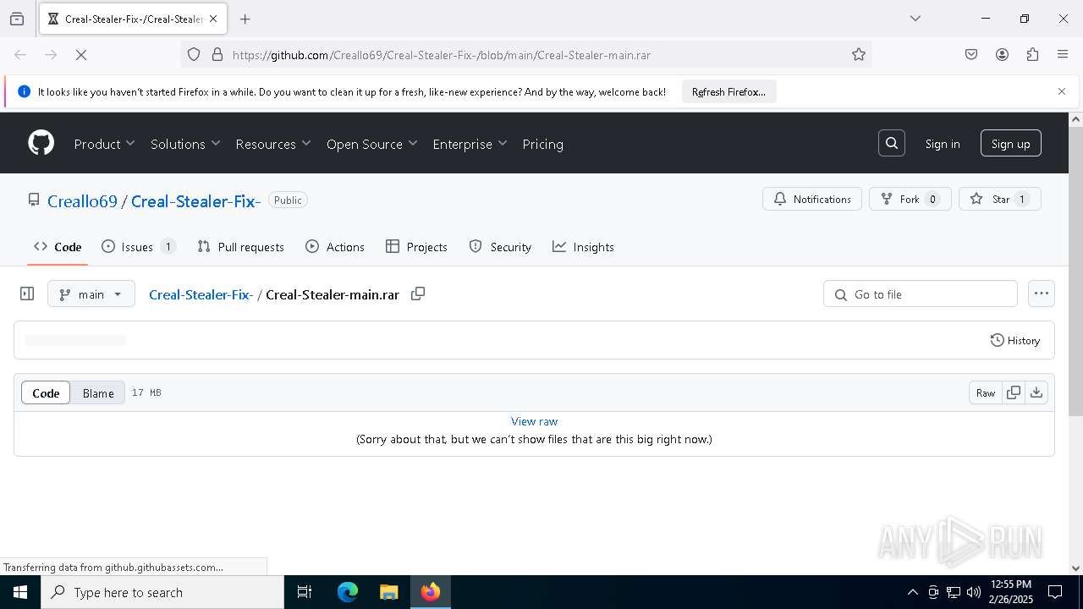This screenshot has height=609, width=1083.
Task: Open the tracking protection shield icon
Action: [194, 54]
